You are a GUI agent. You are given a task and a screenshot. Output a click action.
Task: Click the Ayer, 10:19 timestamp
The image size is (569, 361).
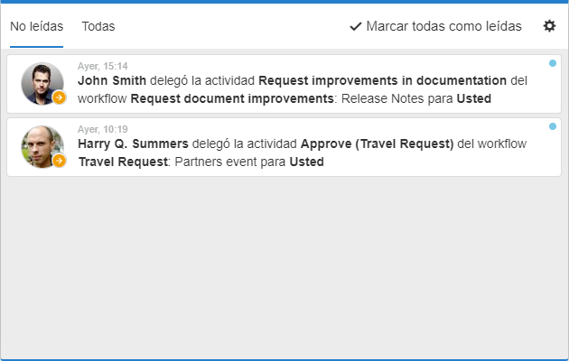103,129
